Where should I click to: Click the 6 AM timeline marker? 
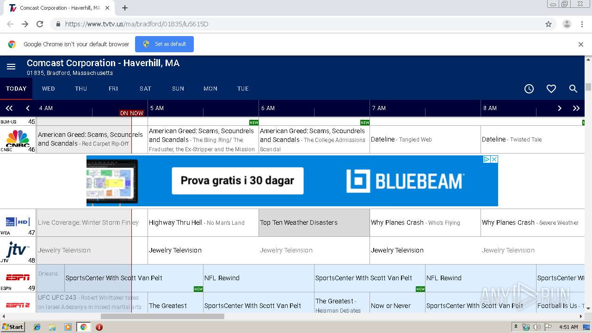268,108
